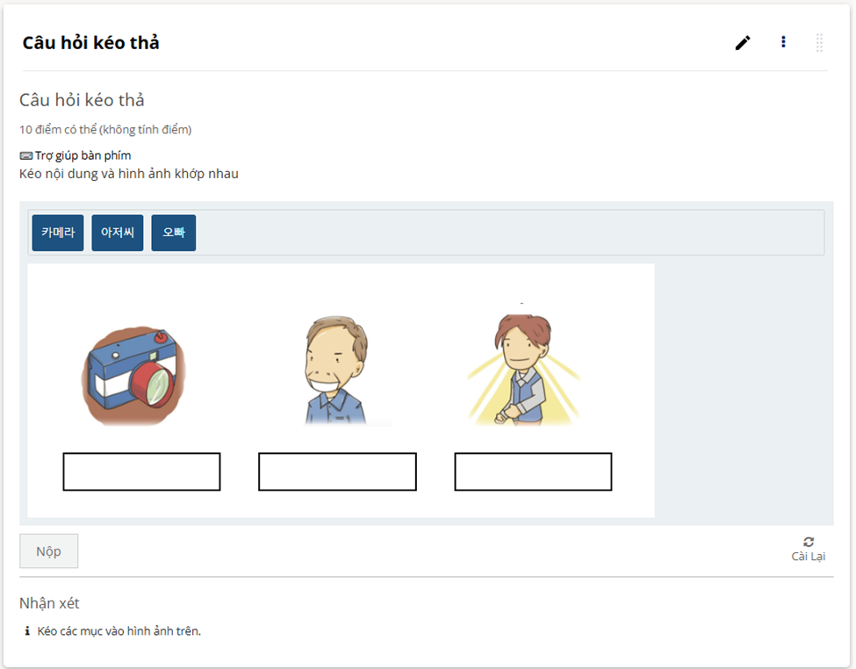This screenshot has width=856, height=669.
Task: Select the 카메라 draggable word
Action: point(58,233)
